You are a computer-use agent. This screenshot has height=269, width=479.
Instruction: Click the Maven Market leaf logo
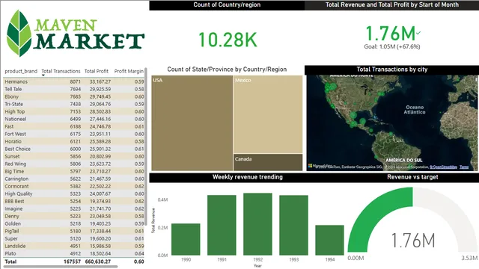click(19, 33)
